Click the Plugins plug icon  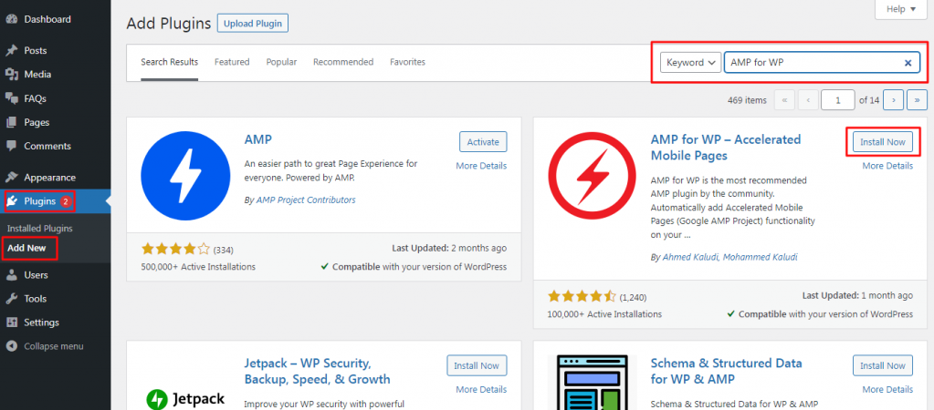(x=12, y=201)
